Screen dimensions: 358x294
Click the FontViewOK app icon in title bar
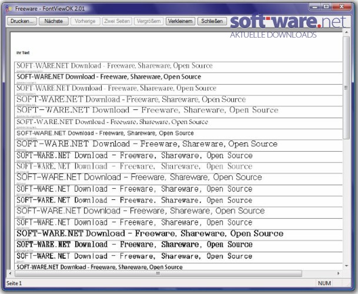click(9, 8)
